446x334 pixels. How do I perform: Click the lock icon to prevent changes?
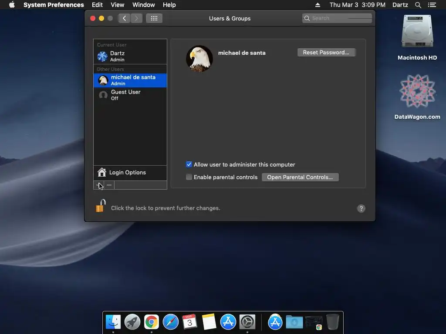[x=101, y=206]
